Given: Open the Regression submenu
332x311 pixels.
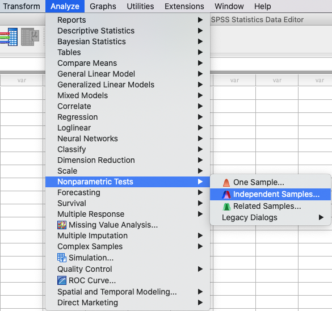Looking at the screenshot, I should point(128,117).
